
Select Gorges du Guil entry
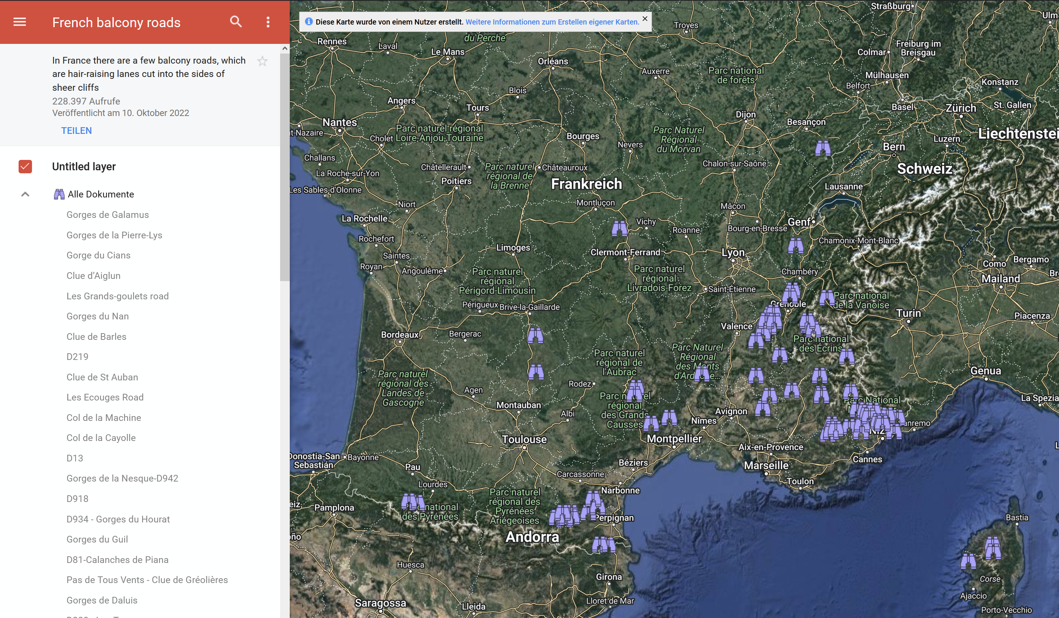97,540
